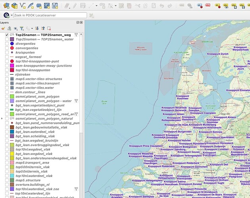Open the Layer Styling brush icon
Image resolution: width=250 pixels, height=198 pixels.
(3, 29)
